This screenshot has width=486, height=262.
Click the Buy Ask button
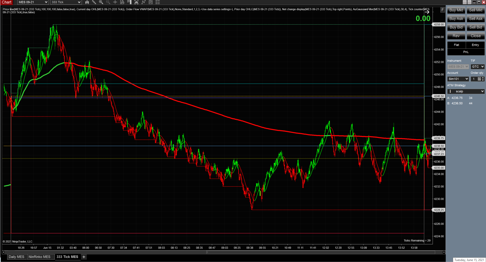click(456, 19)
